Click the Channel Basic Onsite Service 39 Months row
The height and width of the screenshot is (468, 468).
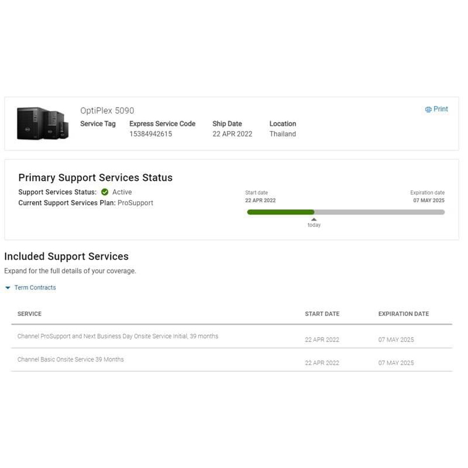click(71, 359)
